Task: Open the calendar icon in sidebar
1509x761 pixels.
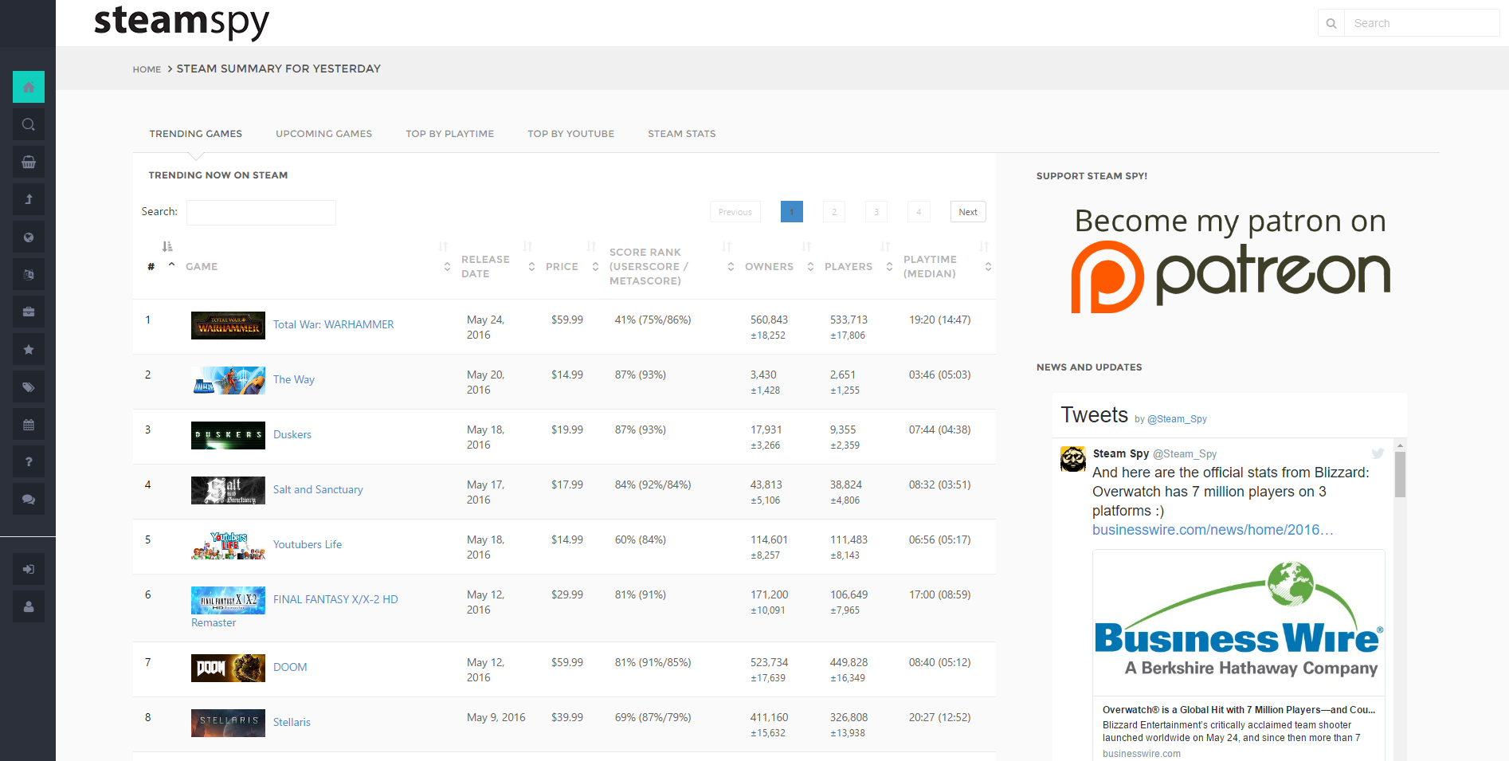Action: point(29,424)
